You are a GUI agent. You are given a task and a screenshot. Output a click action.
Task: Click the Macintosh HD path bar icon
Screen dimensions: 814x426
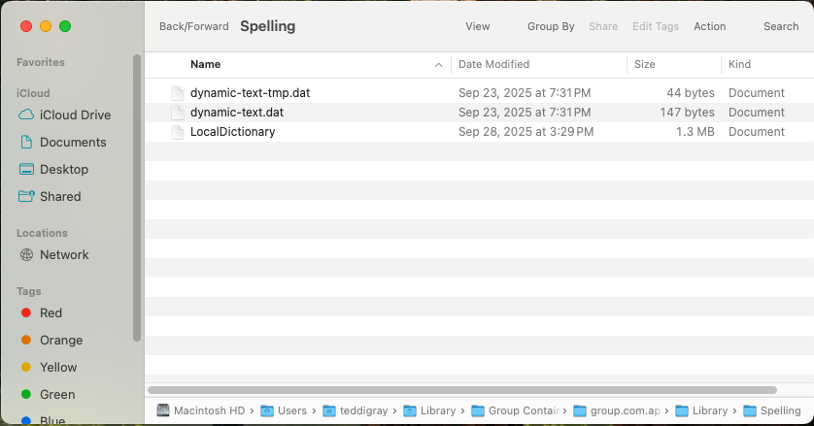tap(162, 410)
